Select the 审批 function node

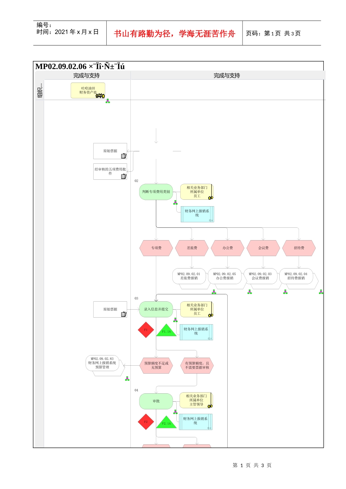click(156, 401)
